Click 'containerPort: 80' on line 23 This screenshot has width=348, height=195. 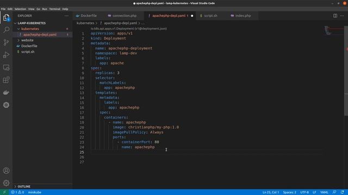pos(140,142)
